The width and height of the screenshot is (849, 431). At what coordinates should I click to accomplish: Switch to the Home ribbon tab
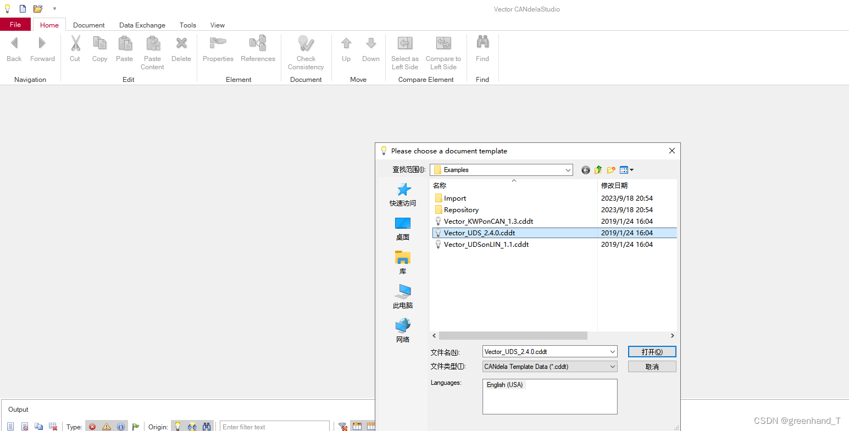[49, 25]
